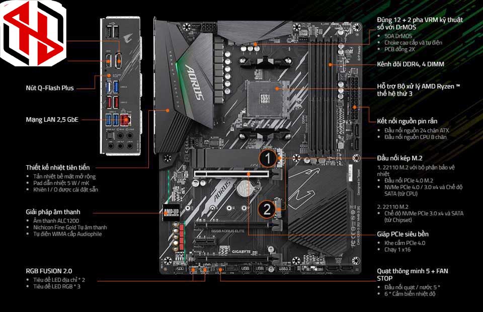Select the '12 + 2 pha VRM' heading
This screenshot has width=483, height=312.
coord(420,24)
